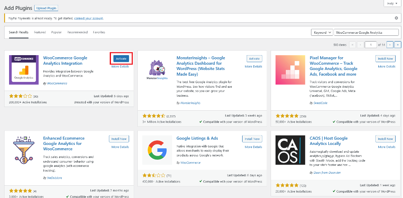Click the plugin search keyword field
The image size is (403, 198).
(x=366, y=33)
